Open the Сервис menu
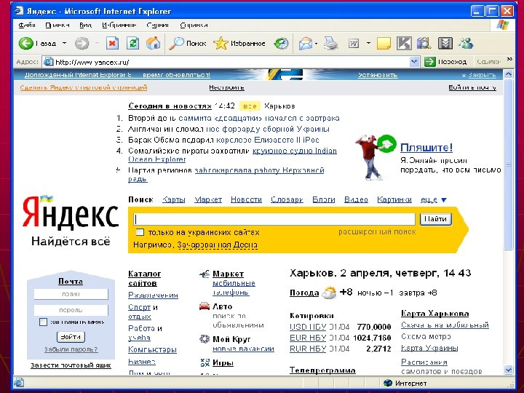This screenshot has height=393, width=524. pyautogui.click(x=157, y=25)
